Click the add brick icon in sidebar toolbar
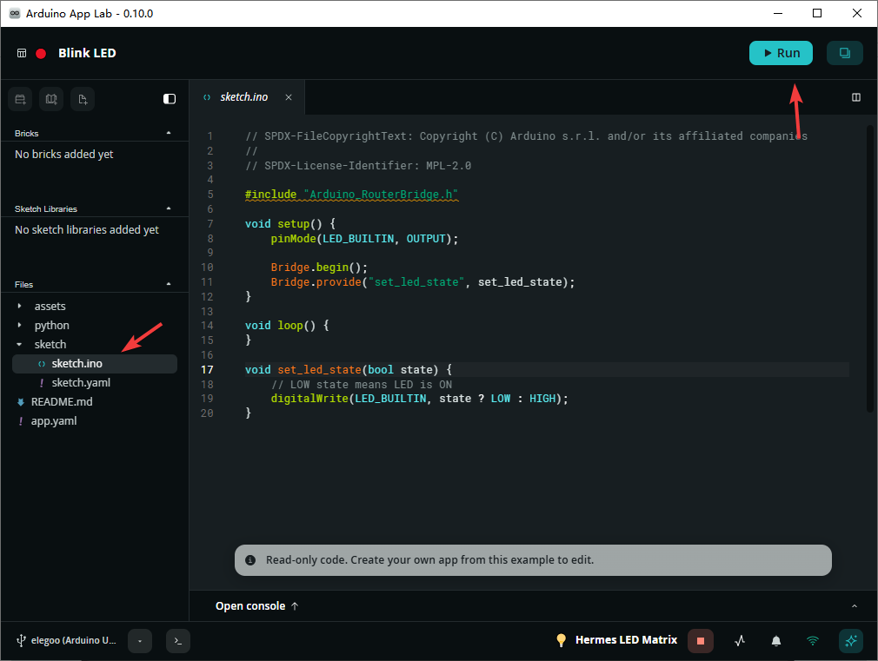Image resolution: width=878 pixels, height=661 pixels. (20, 99)
